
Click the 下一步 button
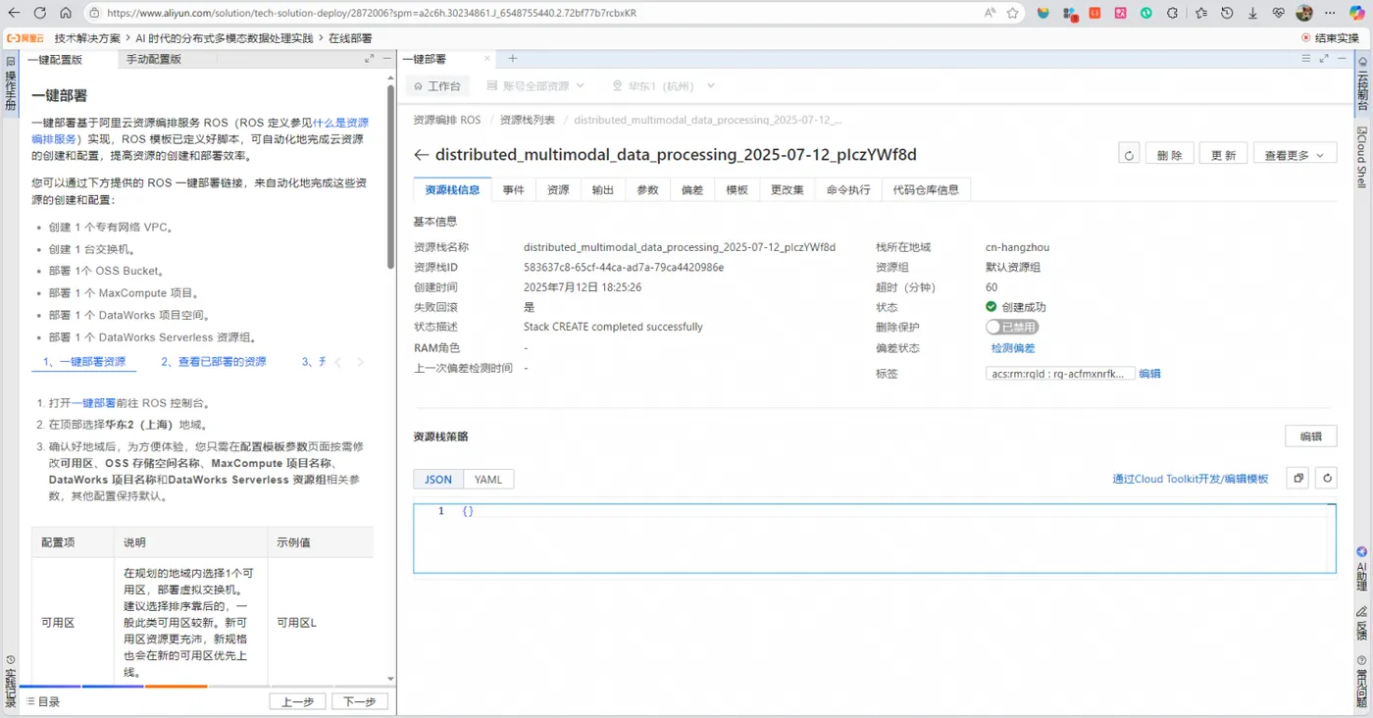click(360, 701)
